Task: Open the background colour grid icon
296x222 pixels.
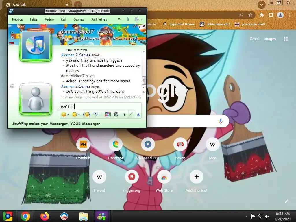Action: point(108,114)
